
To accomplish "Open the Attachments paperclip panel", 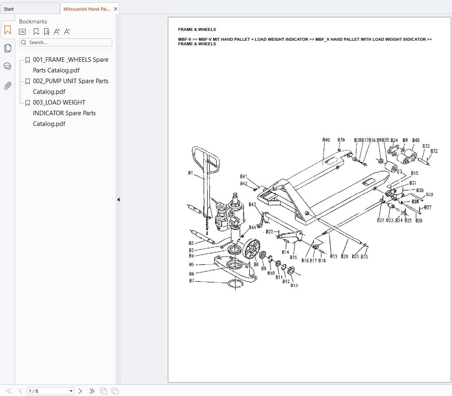I will coord(7,86).
